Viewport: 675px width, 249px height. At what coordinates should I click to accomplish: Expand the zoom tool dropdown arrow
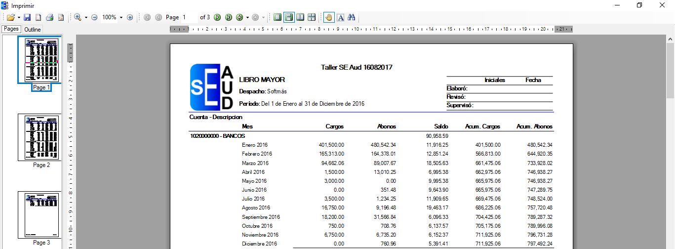[86, 17]
